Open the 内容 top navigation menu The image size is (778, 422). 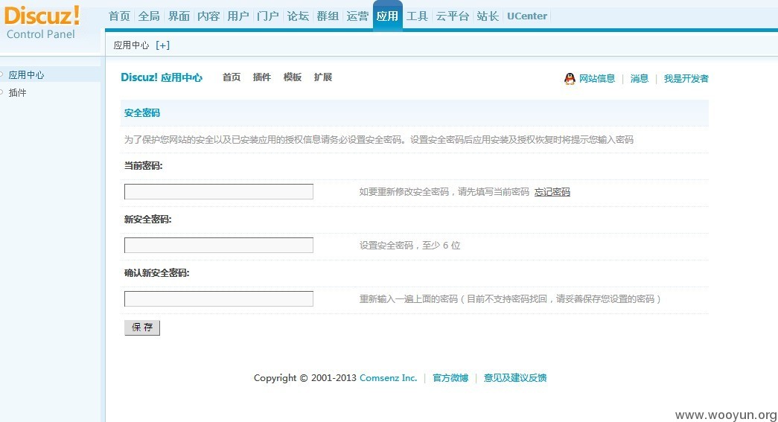click(x=208, y=16)
